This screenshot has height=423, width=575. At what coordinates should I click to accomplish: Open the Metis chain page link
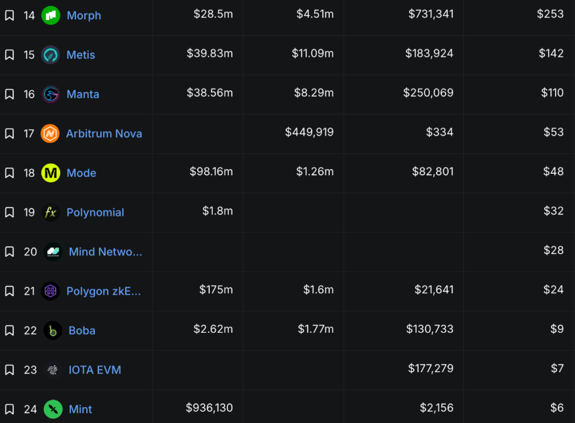click(x=81, y=55)
